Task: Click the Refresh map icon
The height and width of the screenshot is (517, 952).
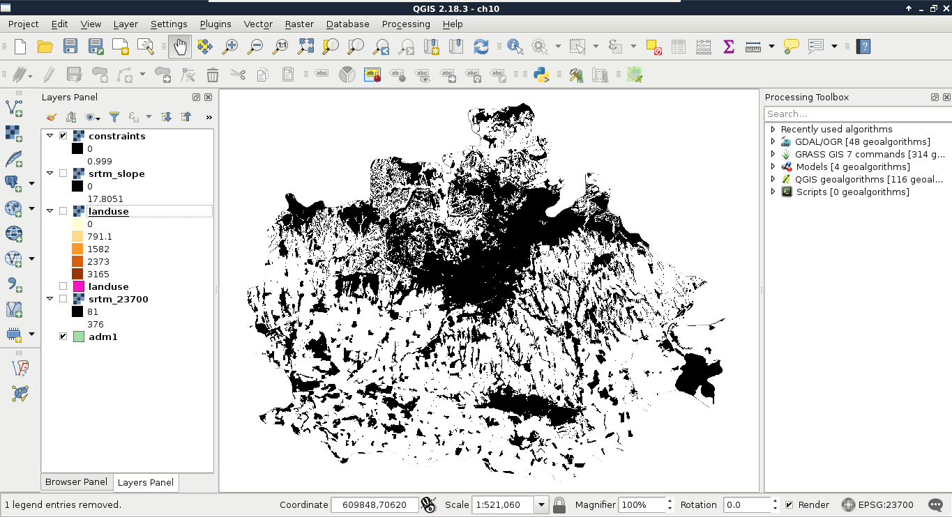Action: point(481,47)
